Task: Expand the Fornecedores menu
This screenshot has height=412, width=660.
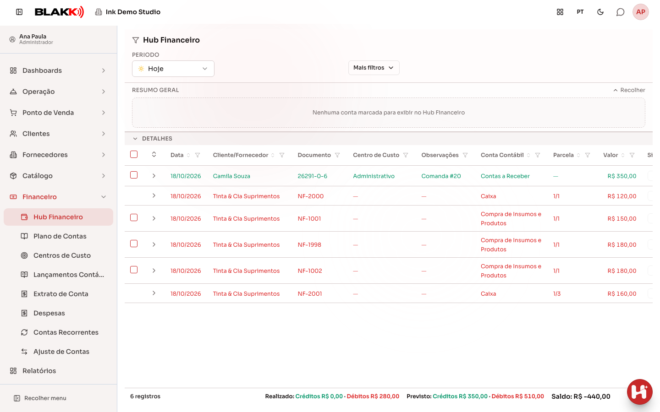Action: 58,155
